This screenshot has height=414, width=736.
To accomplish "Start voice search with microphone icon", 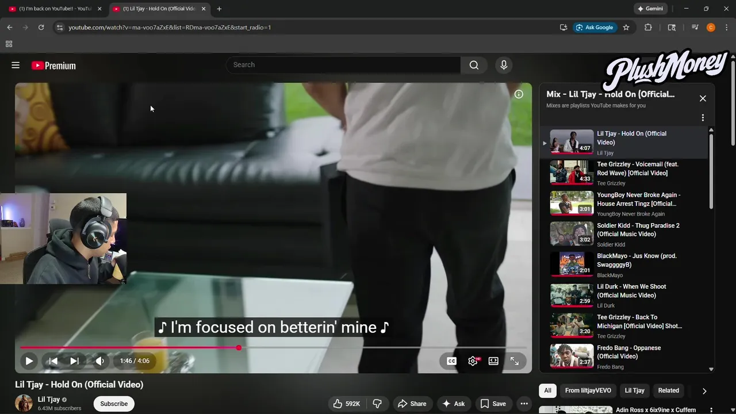I will click(x=504, y=65).
